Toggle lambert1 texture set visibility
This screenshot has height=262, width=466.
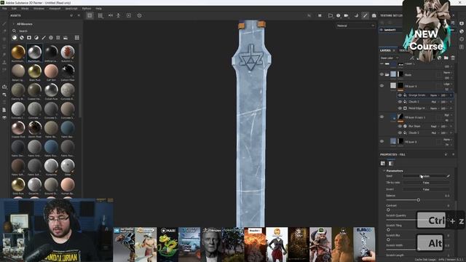point(382,30)
